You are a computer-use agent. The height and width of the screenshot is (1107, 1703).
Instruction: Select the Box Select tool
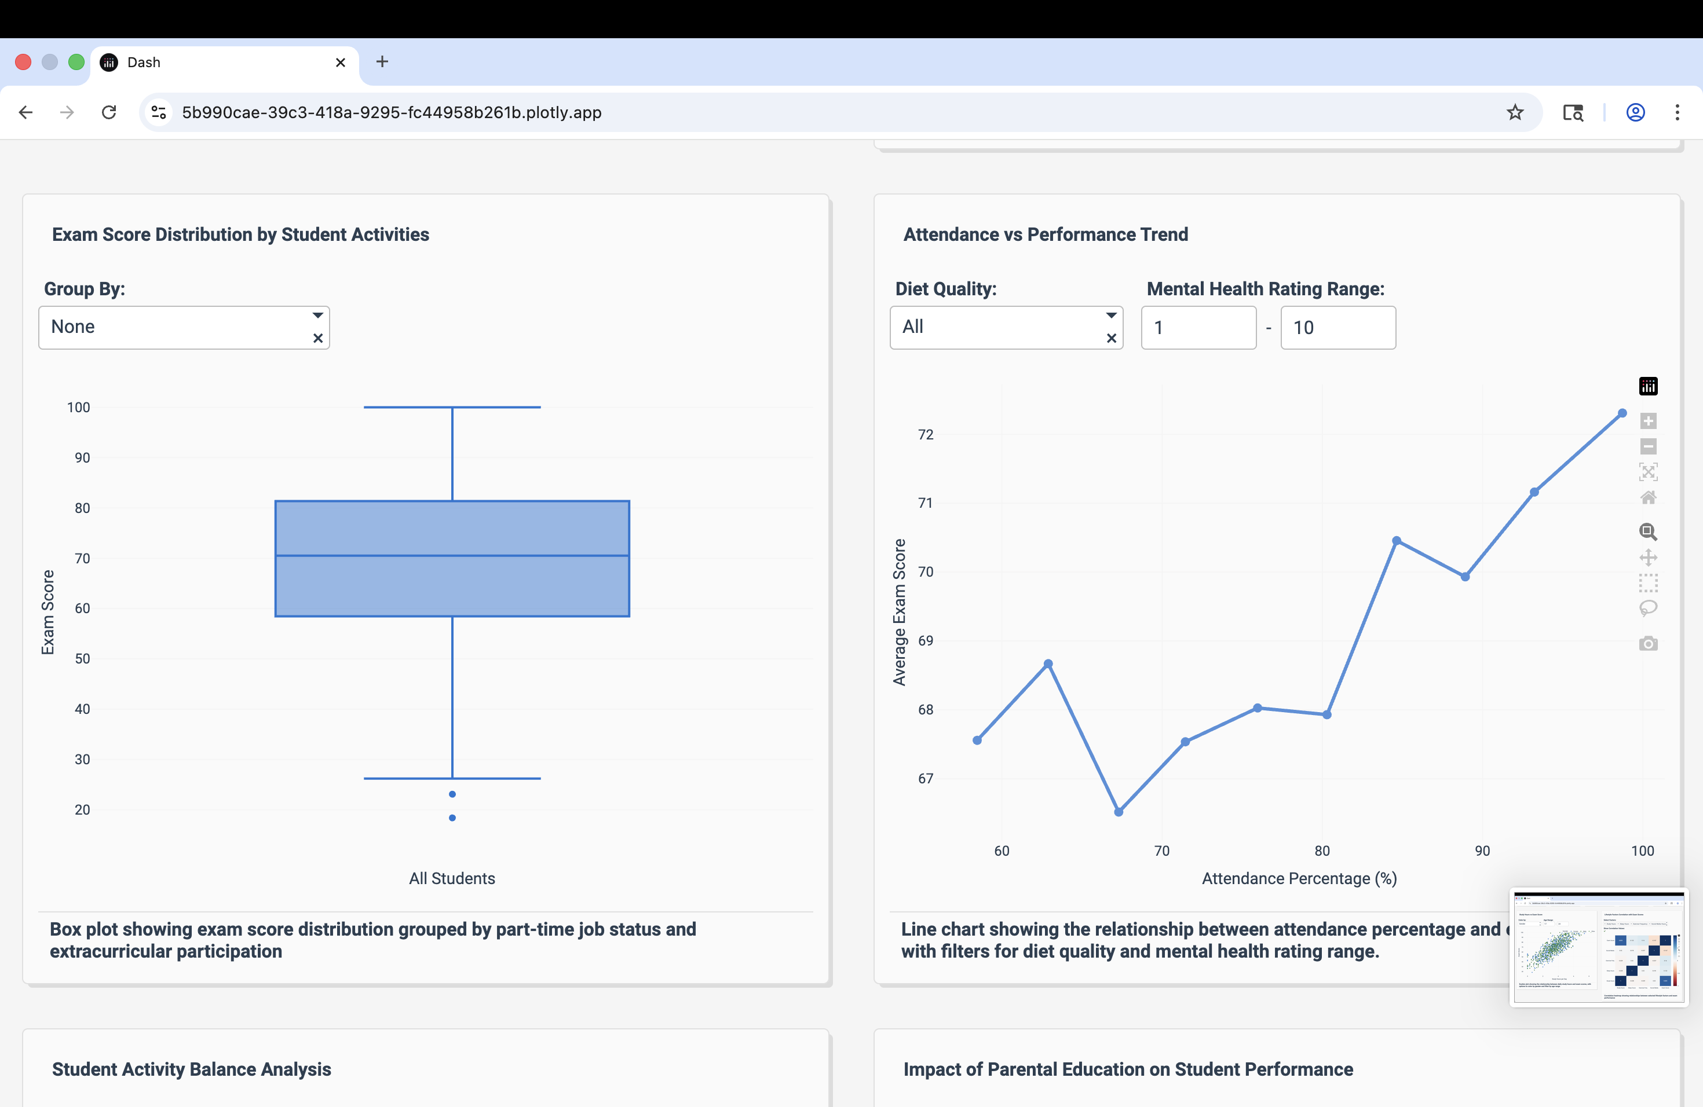coord(1648,583)
